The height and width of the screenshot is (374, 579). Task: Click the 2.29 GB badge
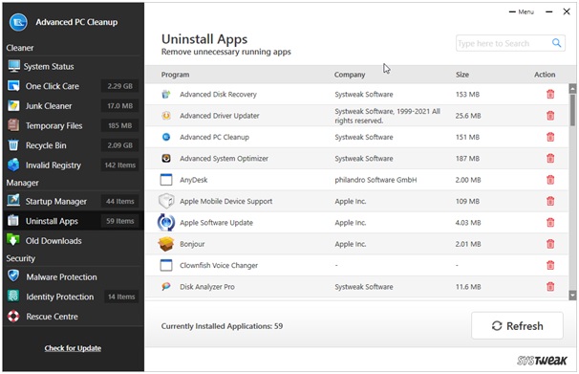(120, 86)
